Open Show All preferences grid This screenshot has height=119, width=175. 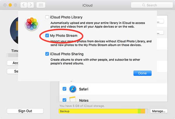(x=41, y=5)
